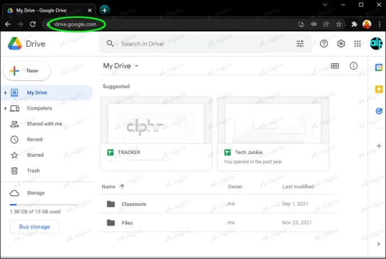Select the Classroom folder row
This screenshot has width=386, height=259.
click(218, 204)
